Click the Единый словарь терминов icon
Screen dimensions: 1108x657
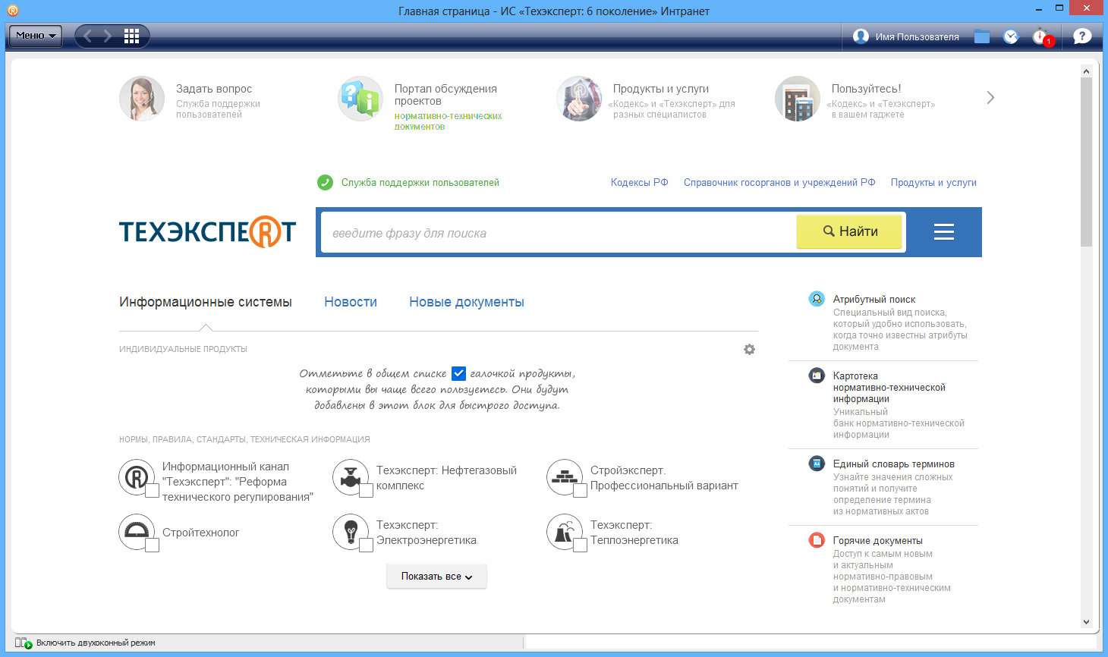pyautogui.click(x=817, y=464)
